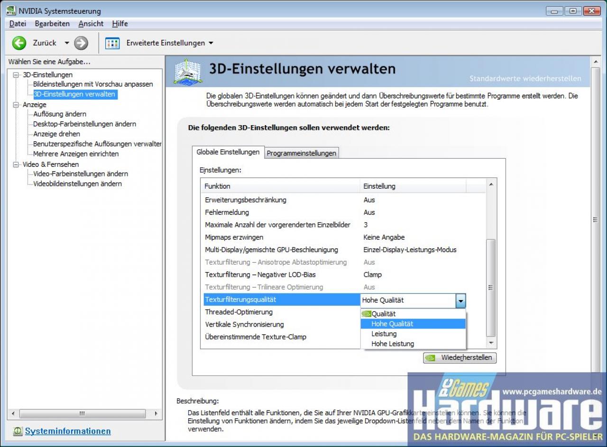This screenshot has width=607, height=447.
Task: Collapse the Anzeige tree node
Action: (16, 105)
